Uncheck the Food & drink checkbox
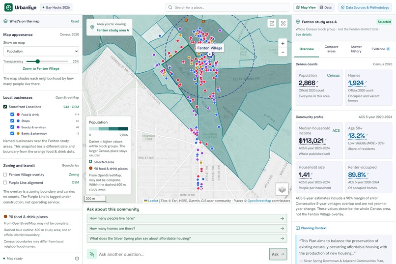 (12, 115)
